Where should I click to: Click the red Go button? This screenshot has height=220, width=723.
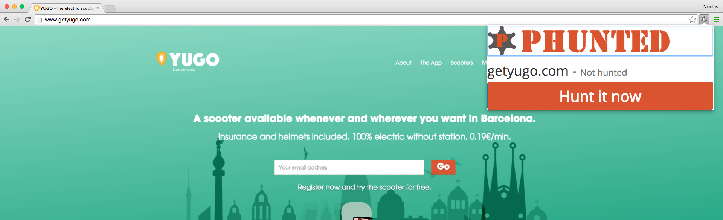pyautogui.click(x=443, y=167)
